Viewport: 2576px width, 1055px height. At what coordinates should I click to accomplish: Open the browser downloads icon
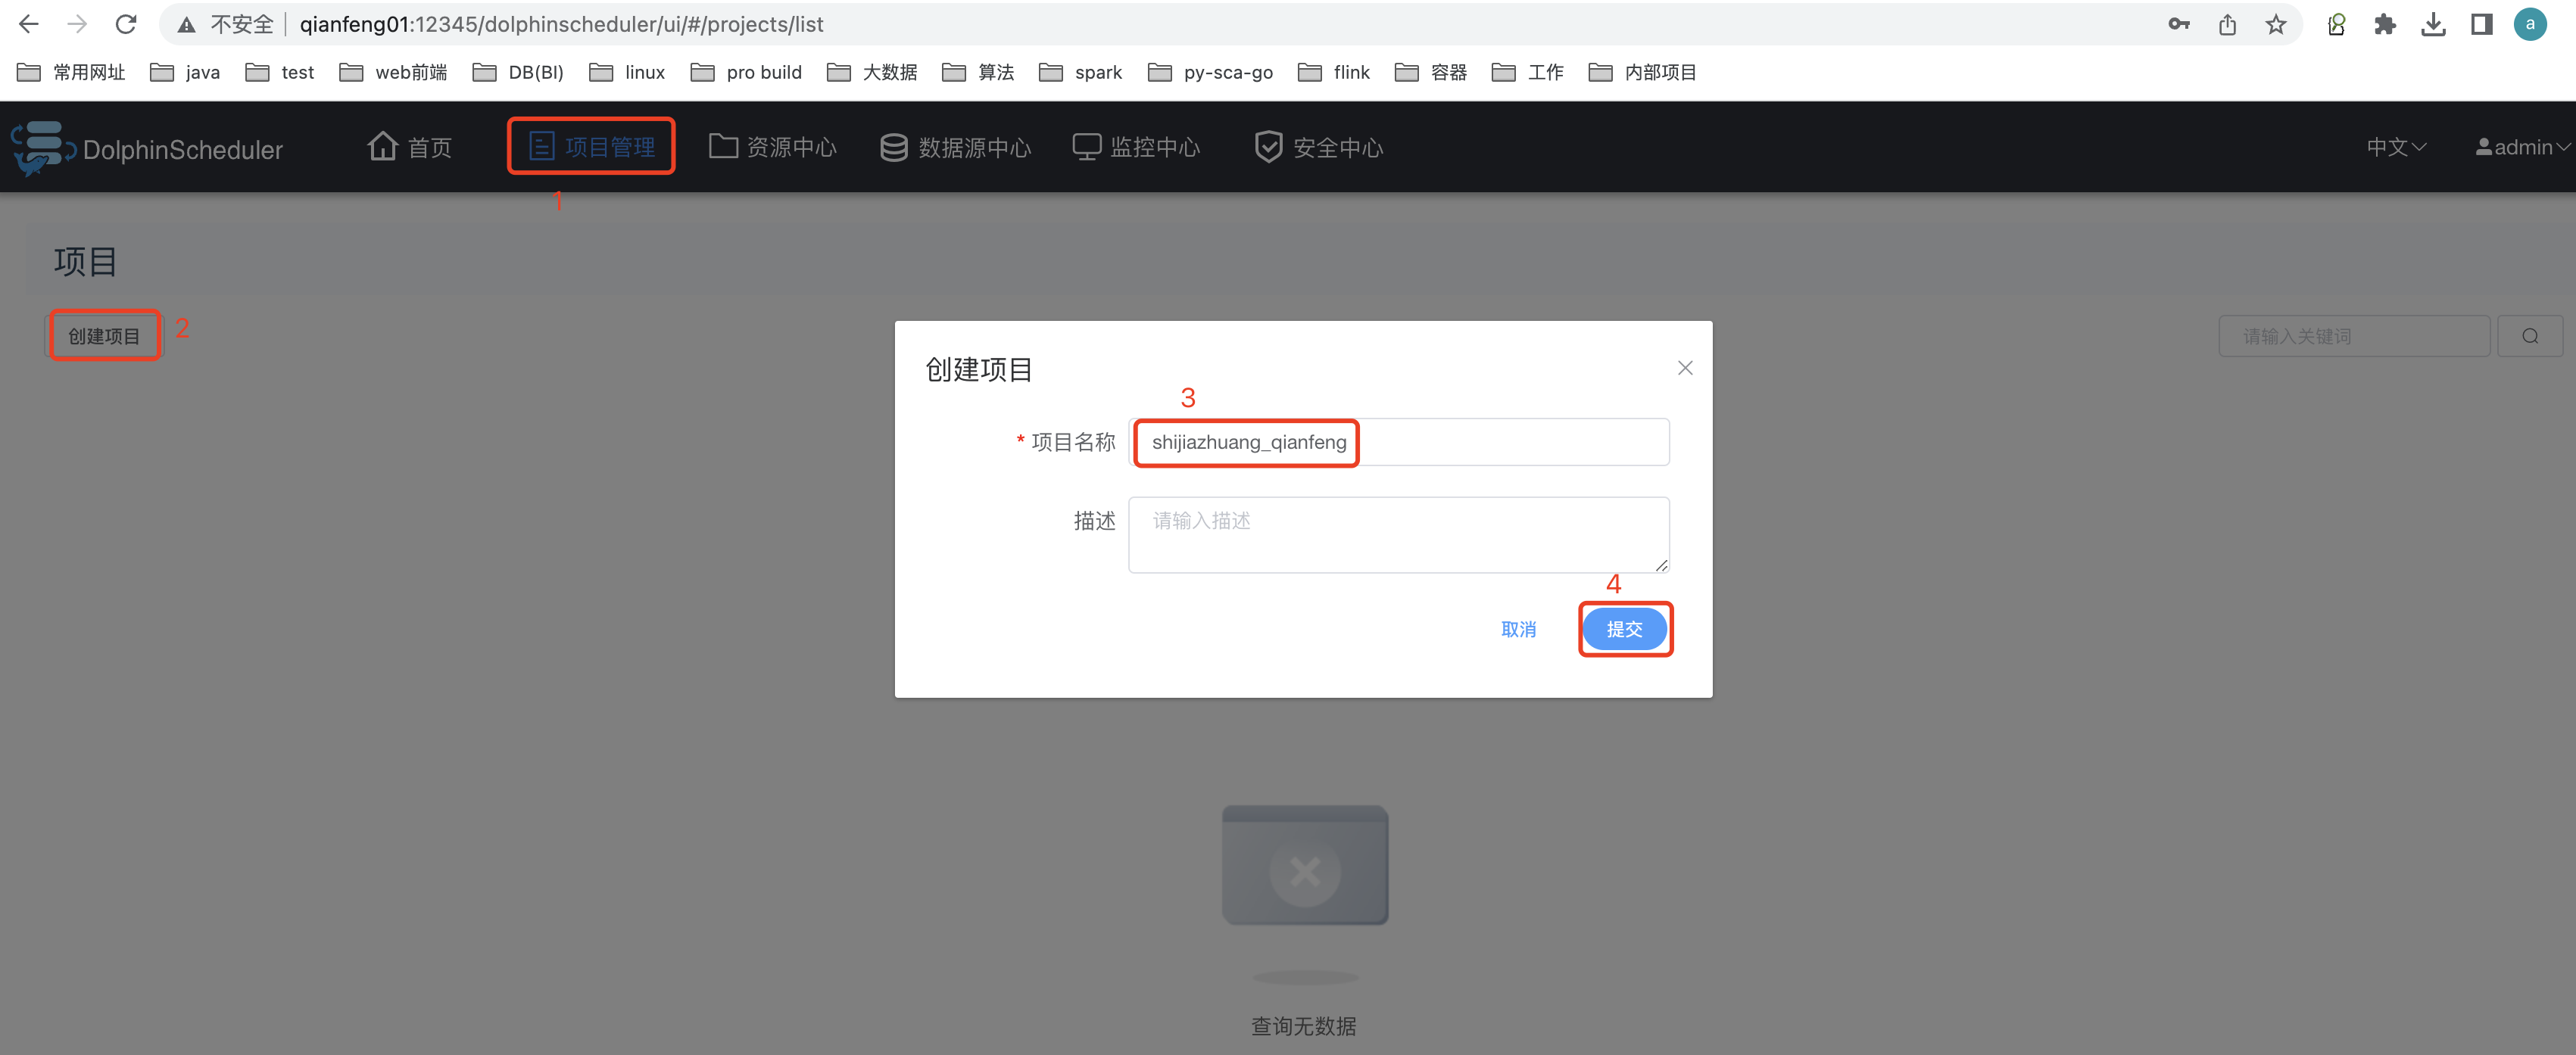coord(2433,24)
